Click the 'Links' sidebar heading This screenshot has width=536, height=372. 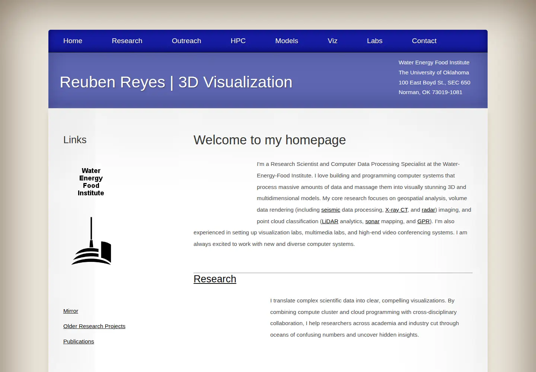(75, 140)
